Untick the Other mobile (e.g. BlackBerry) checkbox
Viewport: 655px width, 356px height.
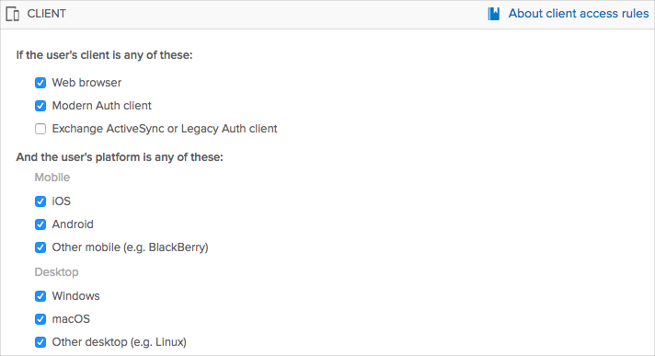pyautogui.click(x=40, y=247)
